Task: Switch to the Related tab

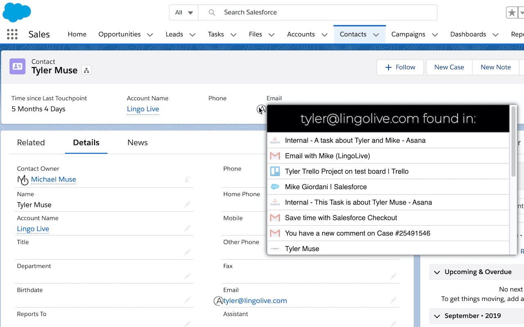Action: [31, 143]
